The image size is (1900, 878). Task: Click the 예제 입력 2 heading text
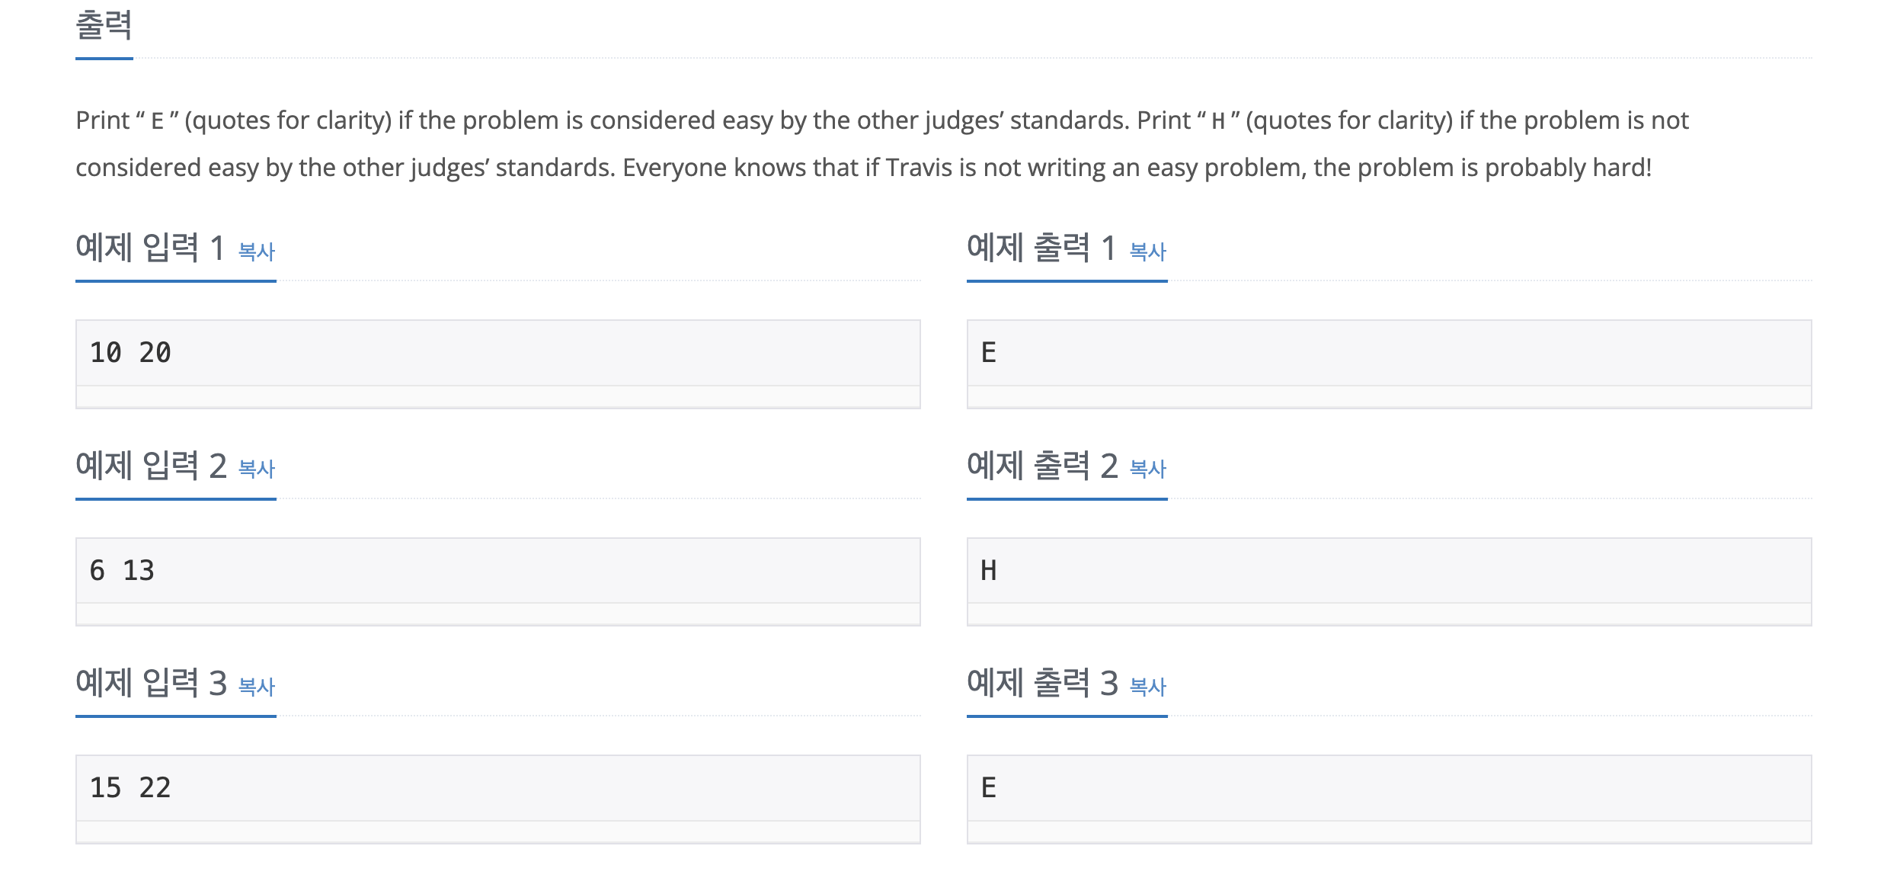point(149,466)
